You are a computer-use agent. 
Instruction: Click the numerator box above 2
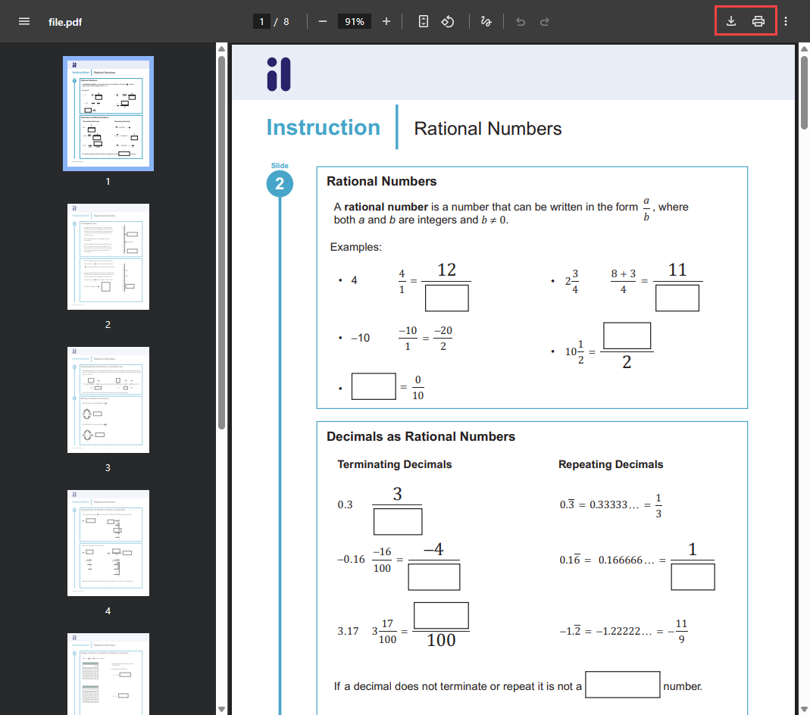627,336
